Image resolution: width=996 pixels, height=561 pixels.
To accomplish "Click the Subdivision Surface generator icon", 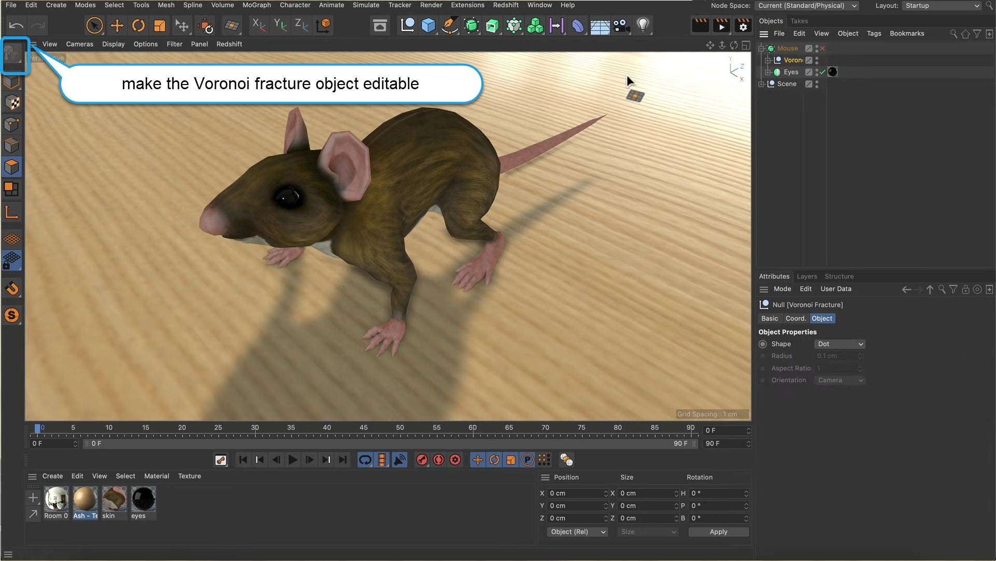I will (x=472, y=25).
